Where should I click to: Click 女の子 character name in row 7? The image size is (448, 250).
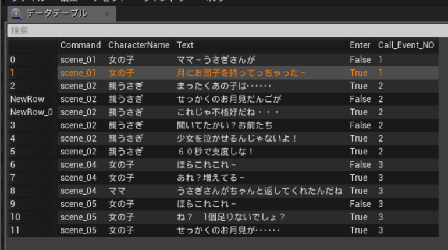[122, 178]
